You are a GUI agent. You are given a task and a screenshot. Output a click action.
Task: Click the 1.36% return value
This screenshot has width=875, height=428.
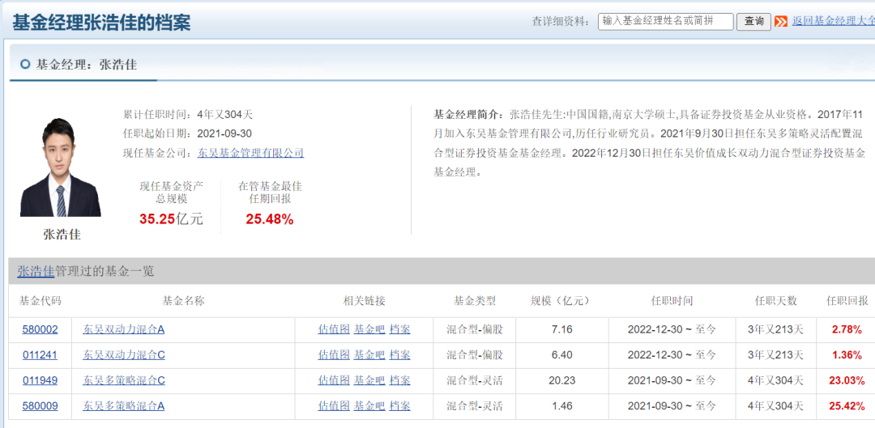(847, 355)
